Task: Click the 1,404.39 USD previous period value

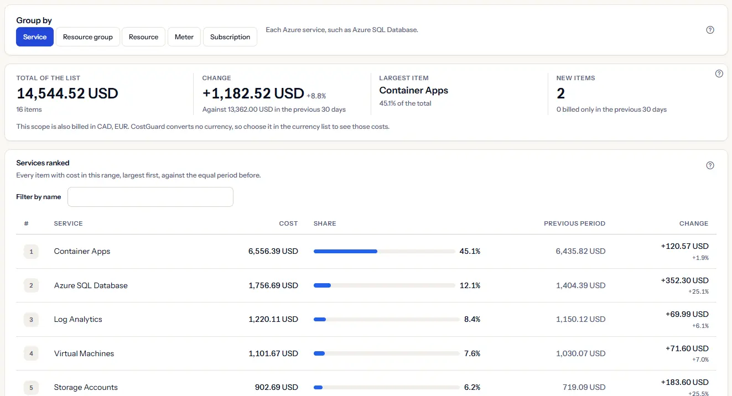Action: 580,285
